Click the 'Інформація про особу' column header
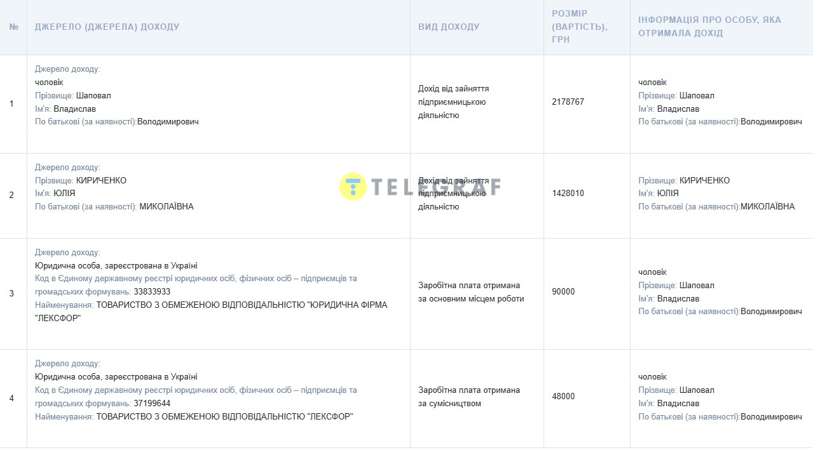This screenshot has width=813, height=450. 709,27
